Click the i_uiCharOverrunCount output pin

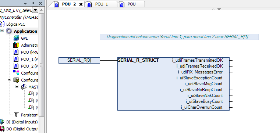pyautogui.click(x=231, y=107)
